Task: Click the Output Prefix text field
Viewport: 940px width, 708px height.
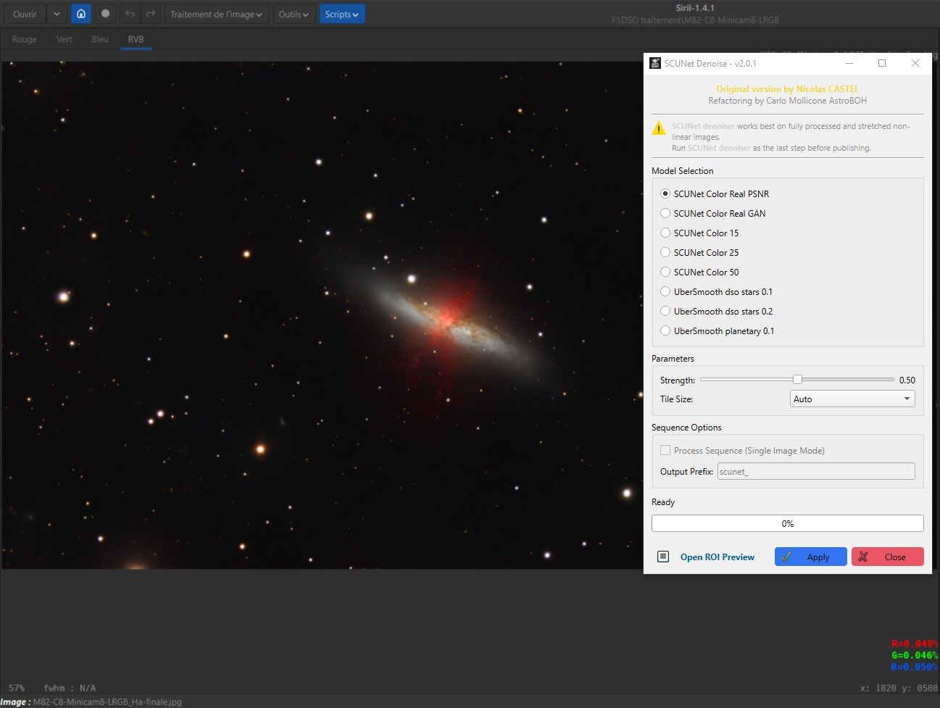Action: (x=815, y=471)
